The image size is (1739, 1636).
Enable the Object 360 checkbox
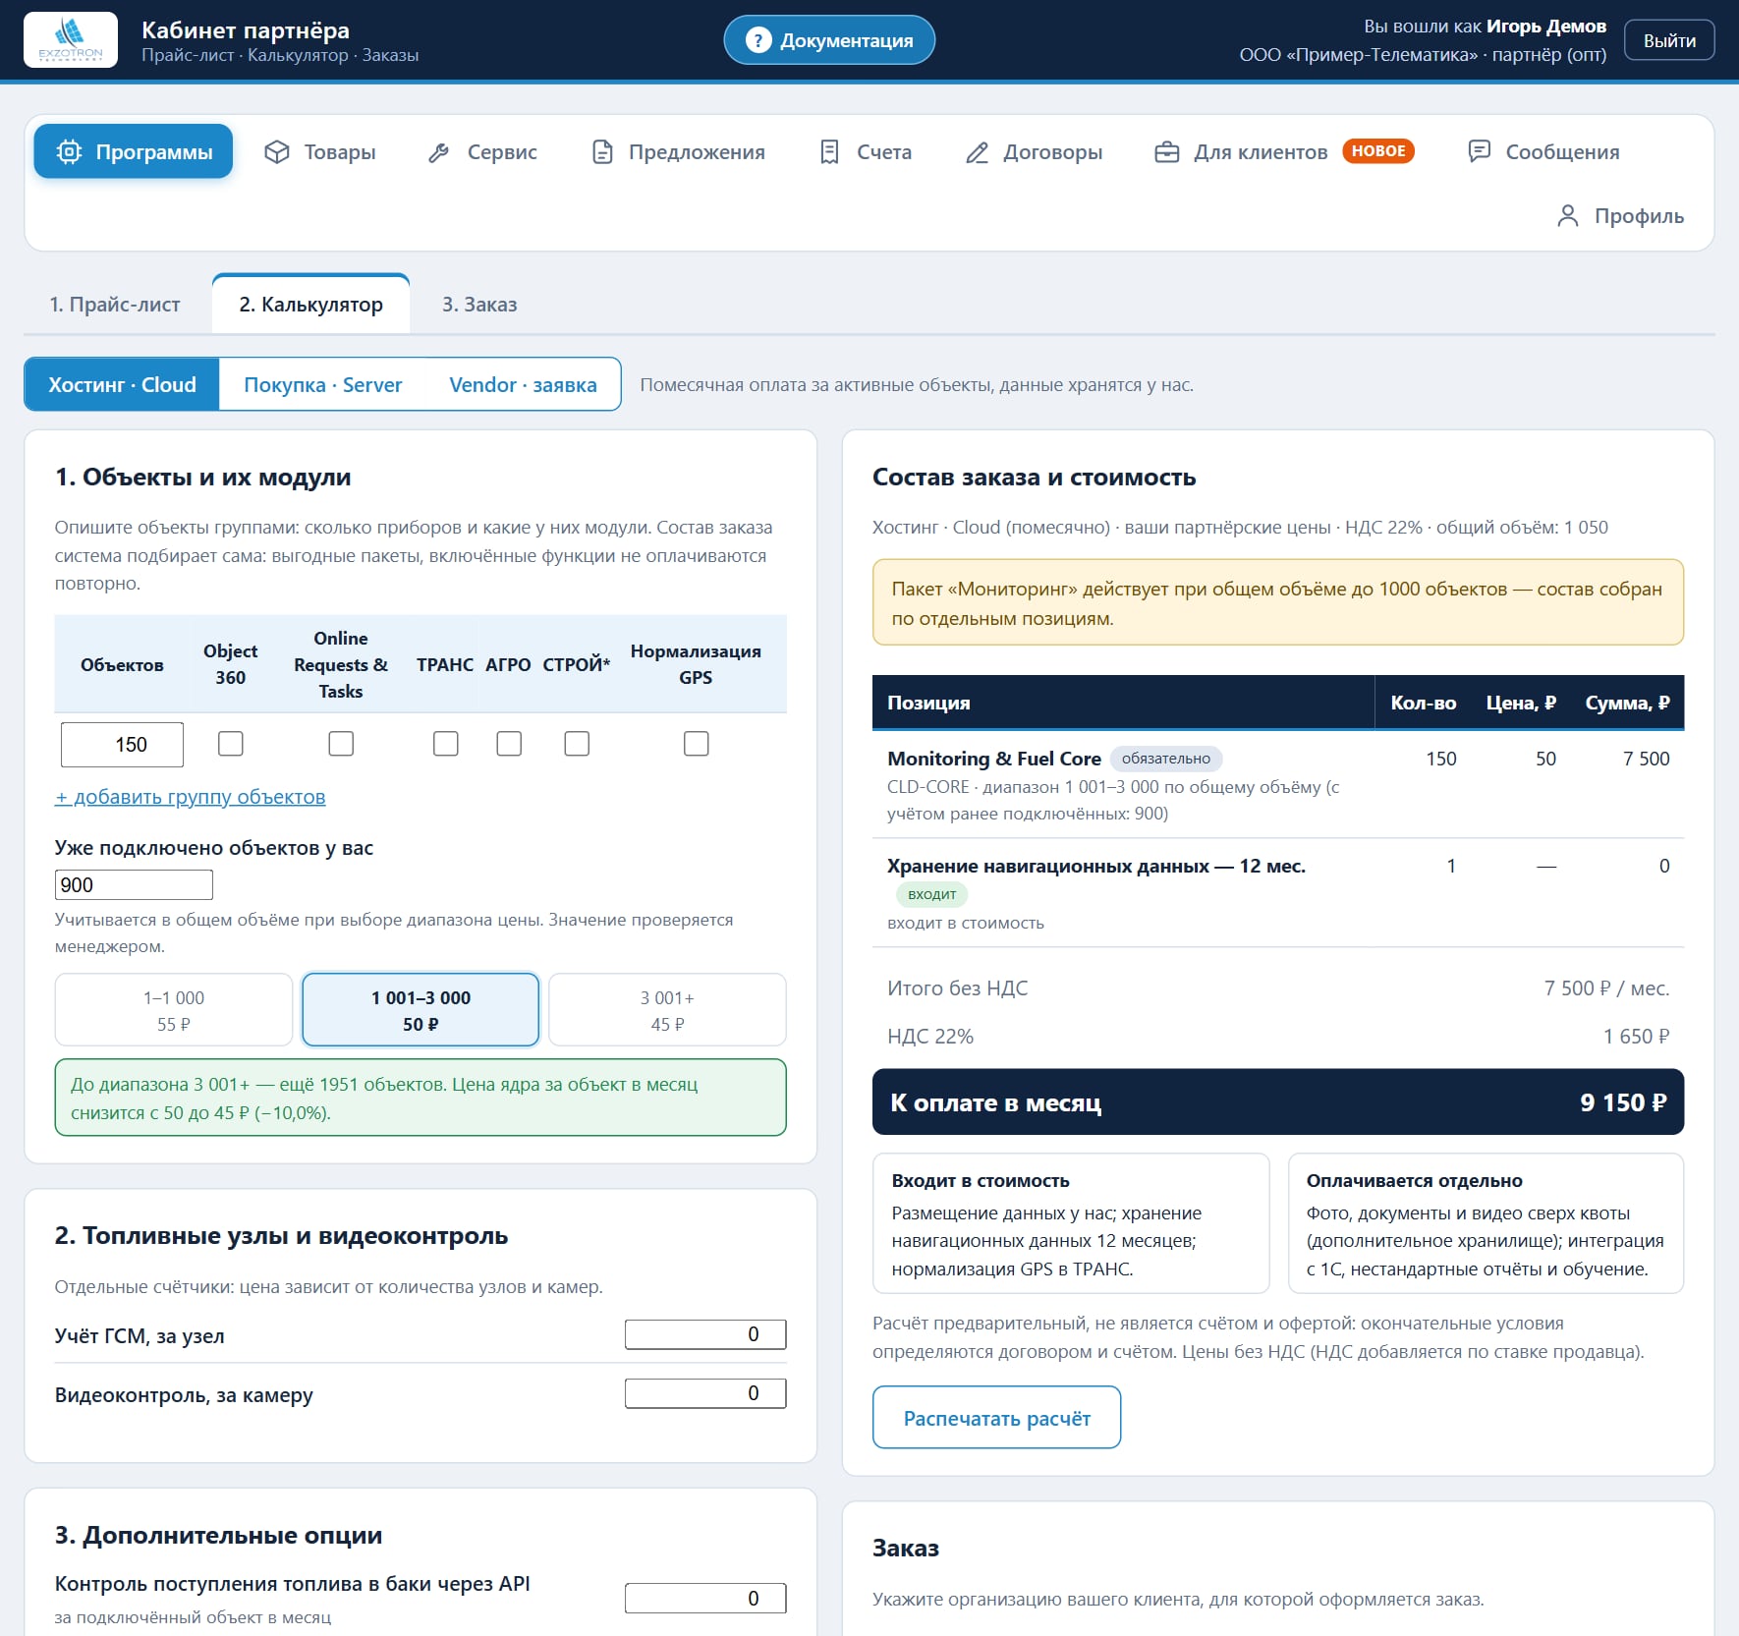(x=231, y=744)
